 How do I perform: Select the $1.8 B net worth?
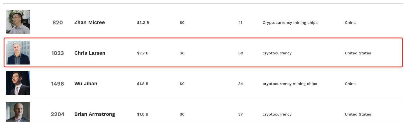pyautogui.click(x=143, y=84)
